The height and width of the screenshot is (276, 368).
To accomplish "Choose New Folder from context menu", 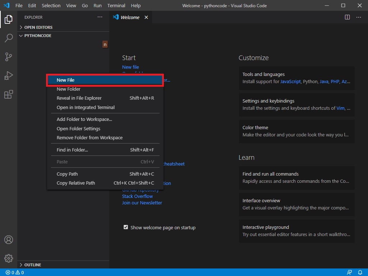I will pyautogui.click(x=105, y=89).
